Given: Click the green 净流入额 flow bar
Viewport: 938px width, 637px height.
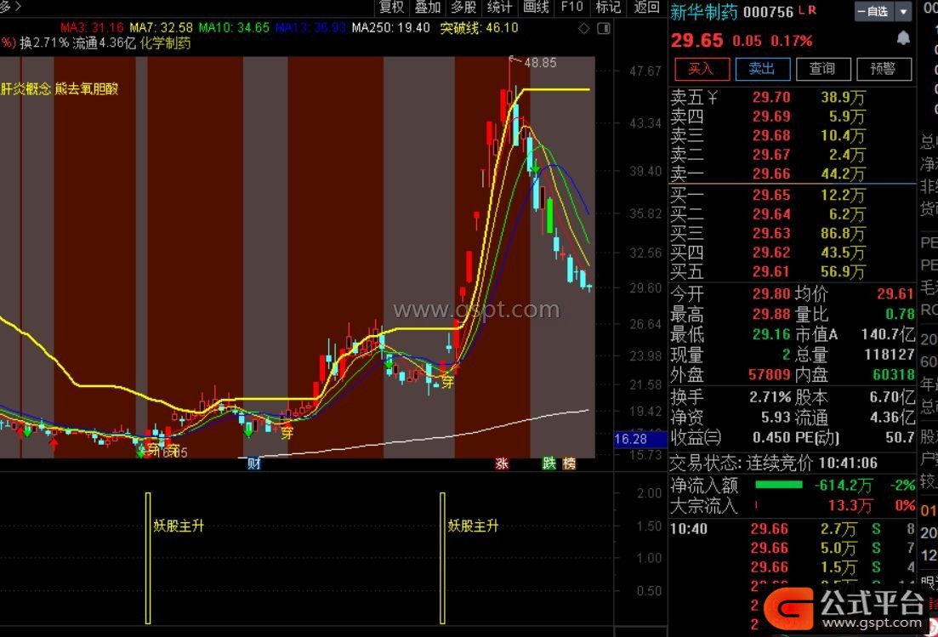Looking at the screenshot, I should [x=778, y=485].
